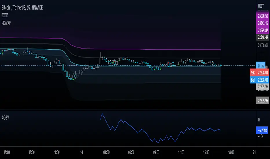Click the 24343.16 purple price label
This screenshot has height=159, width=270.
(263, 23)
